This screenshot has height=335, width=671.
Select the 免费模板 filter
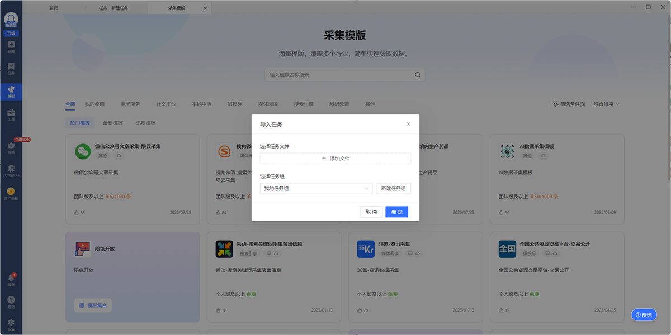pos(145,123)
